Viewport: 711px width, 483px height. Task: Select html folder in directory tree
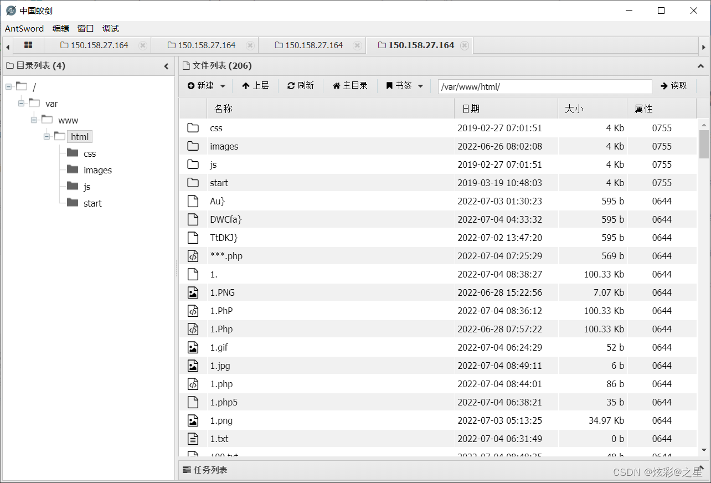click(80, 137)
